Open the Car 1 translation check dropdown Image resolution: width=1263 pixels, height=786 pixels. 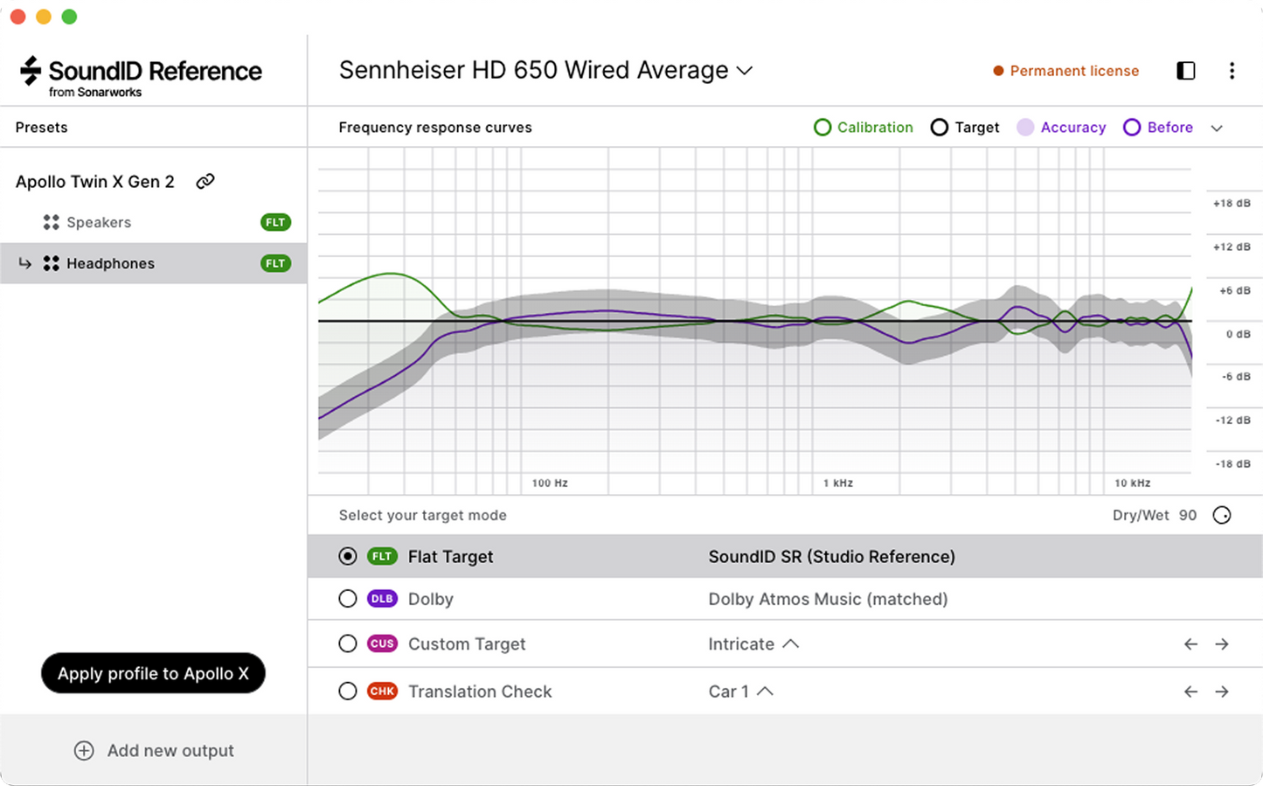(740, 691)
